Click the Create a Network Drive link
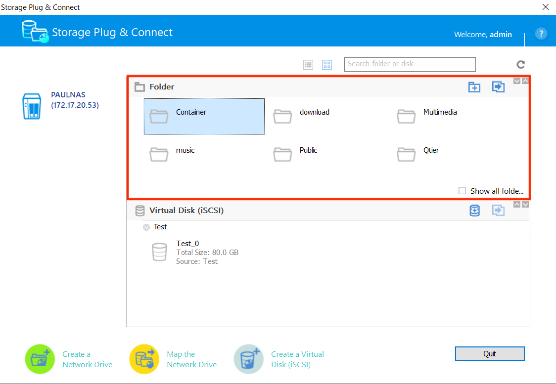Image resolution: width=556 pixels, height=384 pixels. pyautogui.click(x=87, y=359)
